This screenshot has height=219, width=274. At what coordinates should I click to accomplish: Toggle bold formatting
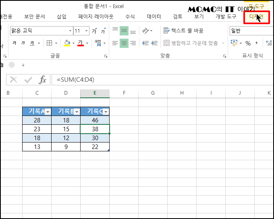15,43
